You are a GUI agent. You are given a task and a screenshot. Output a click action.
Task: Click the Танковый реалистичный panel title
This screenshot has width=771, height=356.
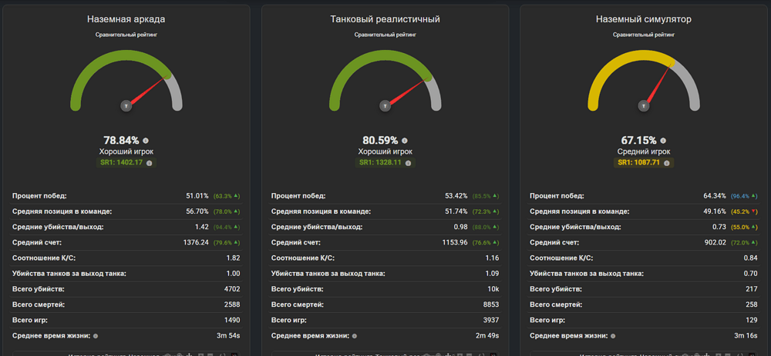pyautogui.click(x=385, y=20)
